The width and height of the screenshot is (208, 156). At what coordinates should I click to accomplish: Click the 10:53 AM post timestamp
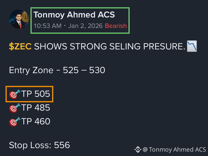coord(48,26)
